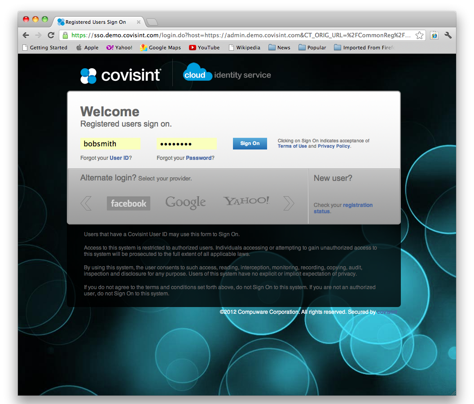Open the Google Maps bookmark
Viewport: 474px width, 404px height.
(161, 48)
